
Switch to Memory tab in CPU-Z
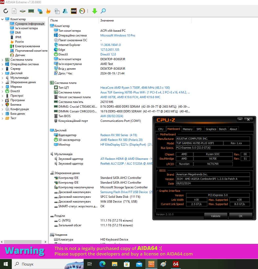tap(188, 129)
